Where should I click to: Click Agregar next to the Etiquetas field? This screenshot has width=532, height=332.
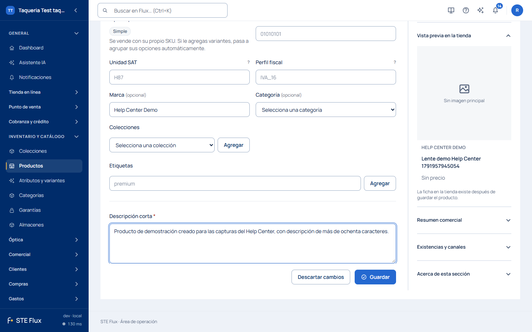380,183
